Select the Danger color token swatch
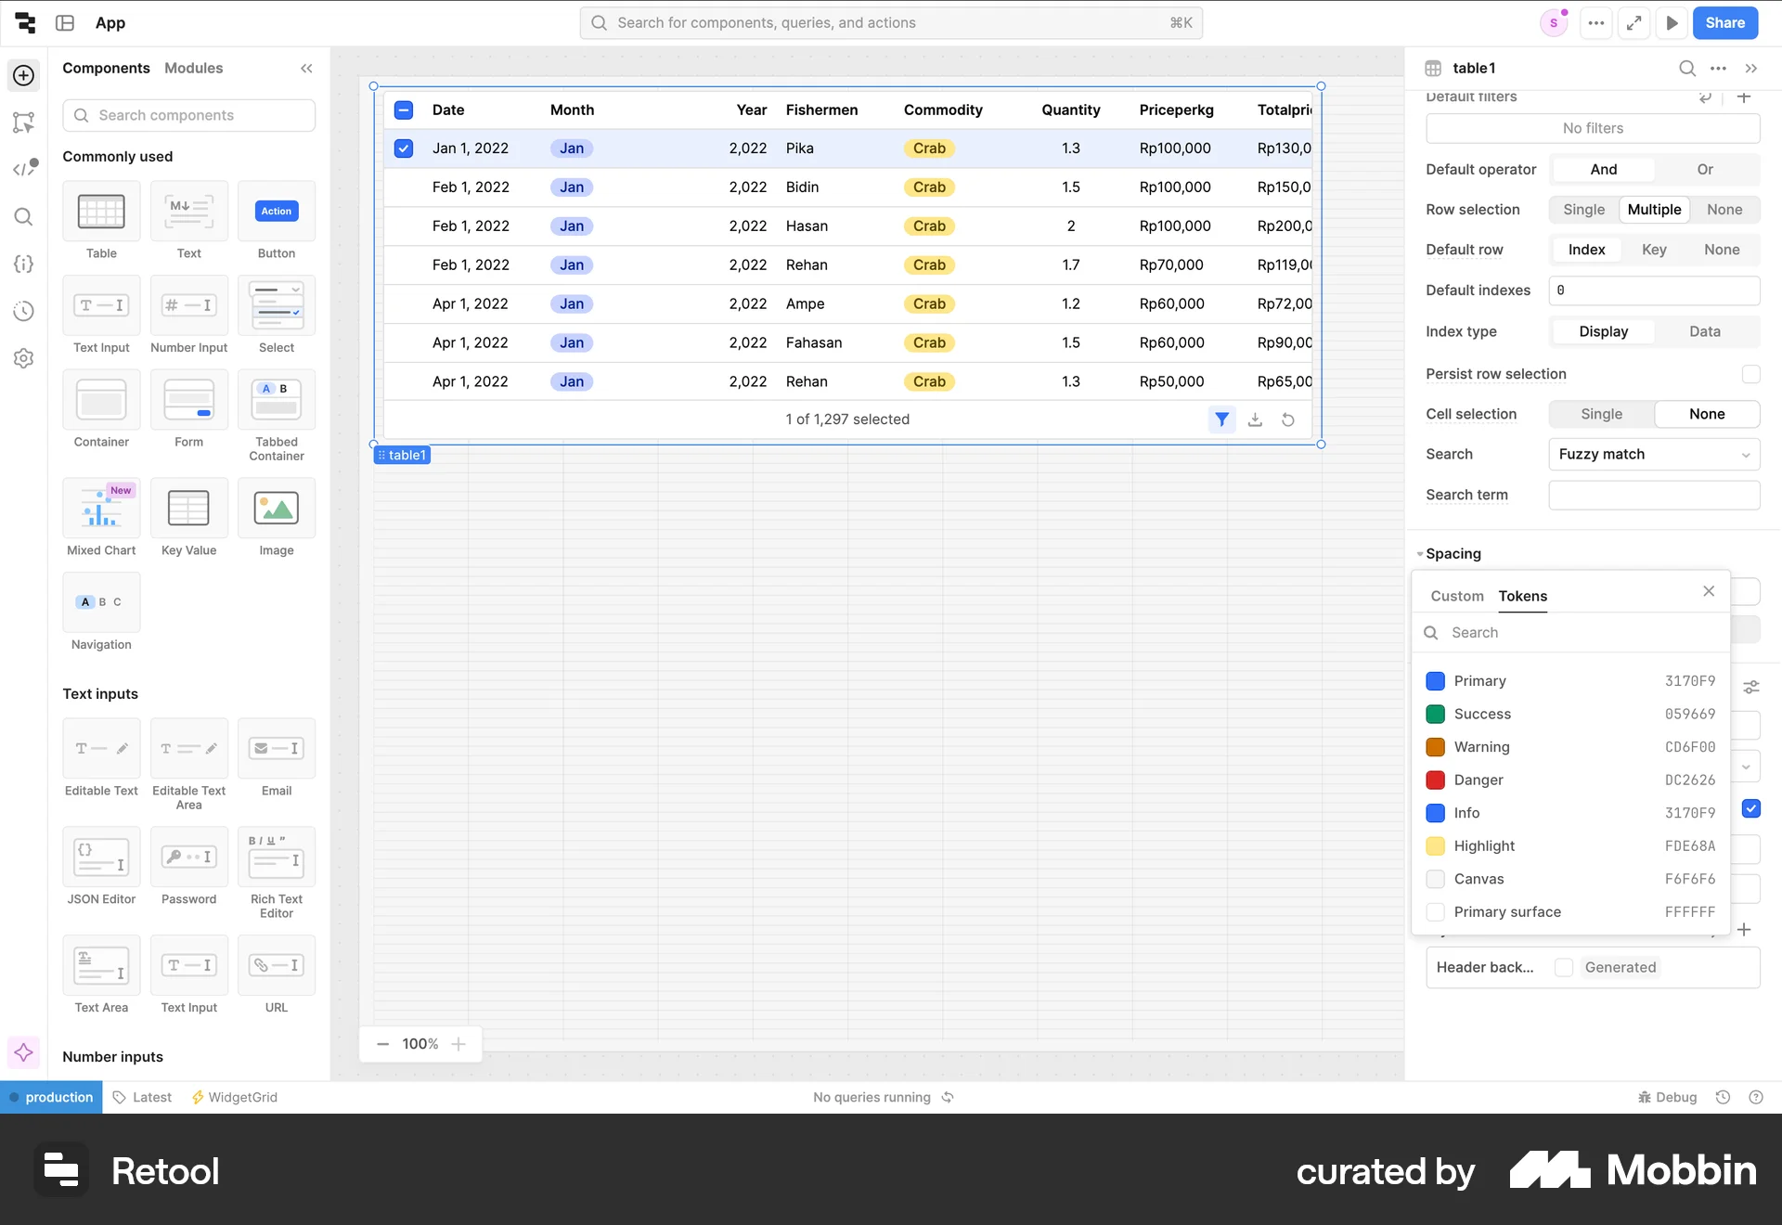Viewport: 1782px width, 1225px height. point(1435,780)
